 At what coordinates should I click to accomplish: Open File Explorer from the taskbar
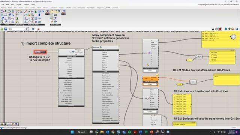pos(102,132)
